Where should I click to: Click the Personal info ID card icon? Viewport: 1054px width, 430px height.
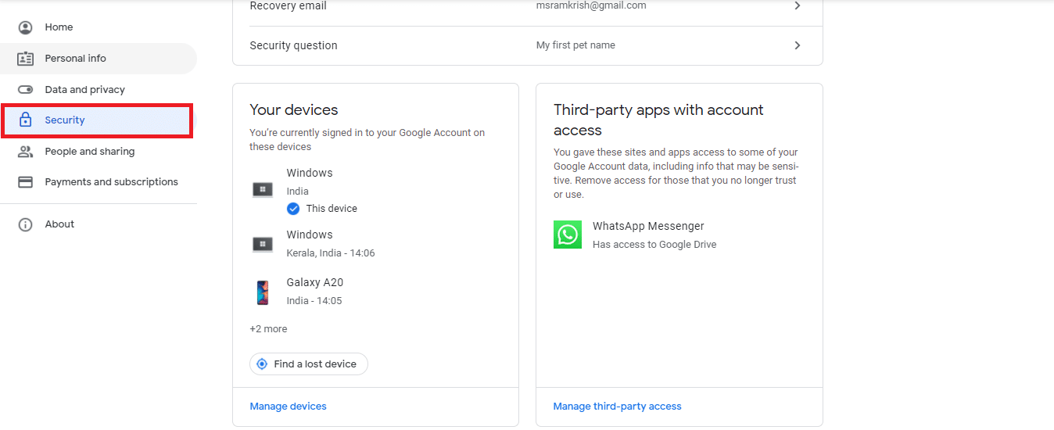click(x=26, y=59)
